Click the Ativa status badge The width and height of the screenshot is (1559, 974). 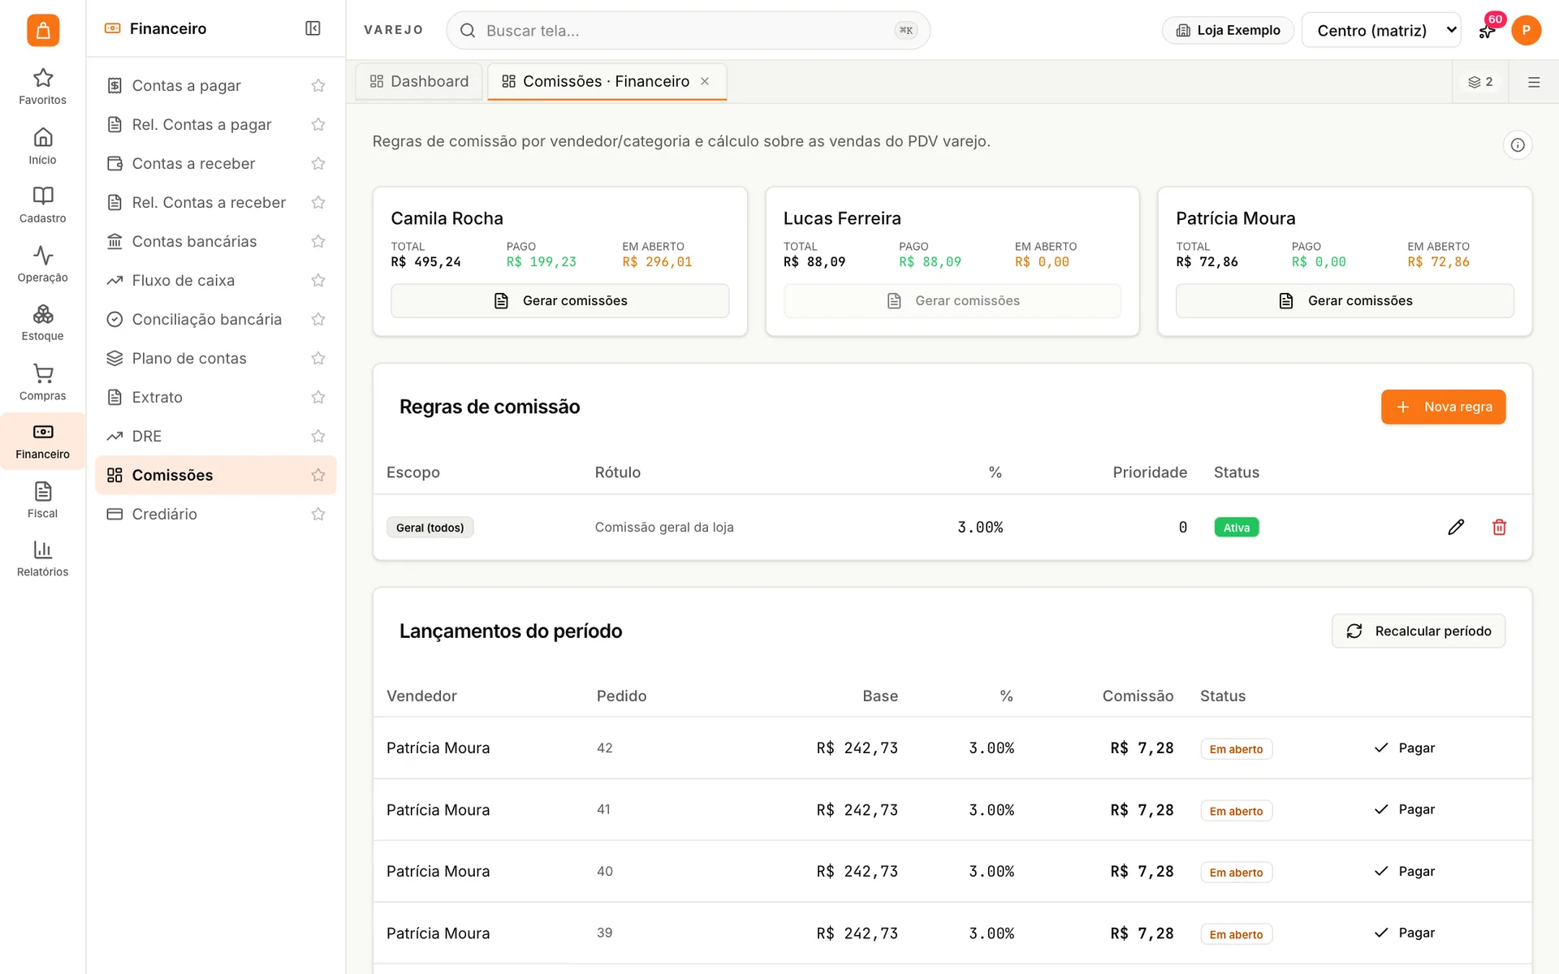[1236, 528]
